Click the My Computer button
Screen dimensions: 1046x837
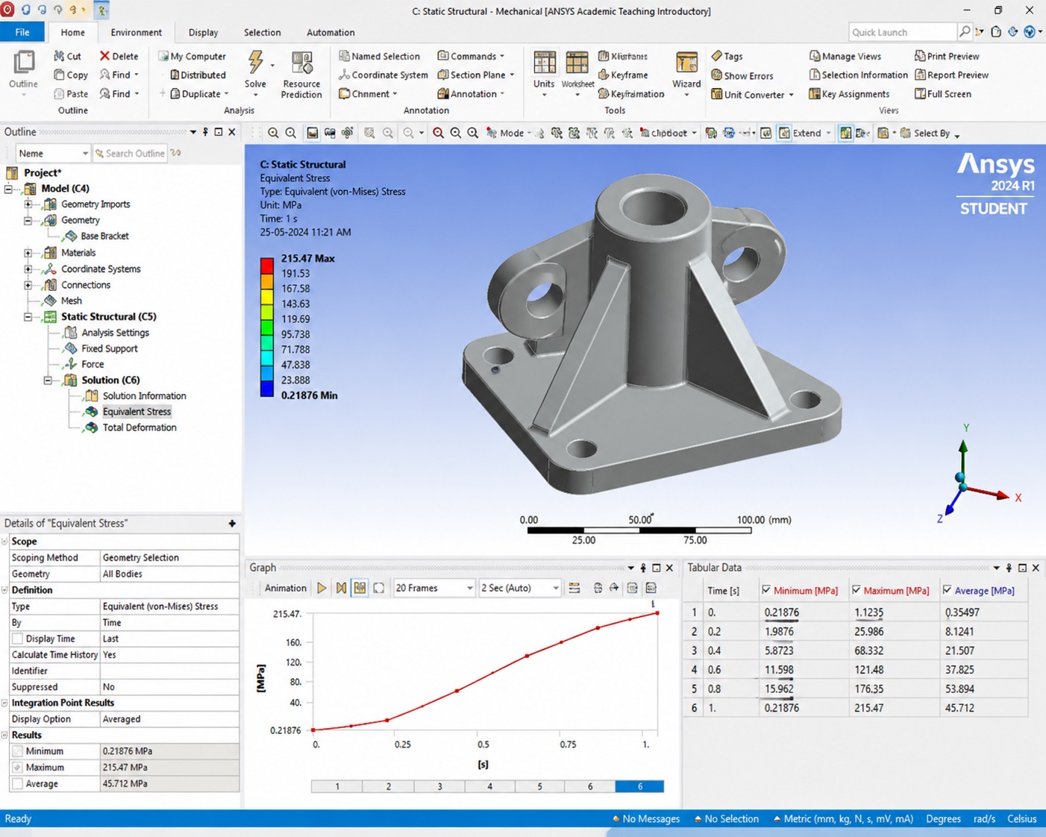click(192, 56)
